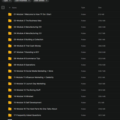Viewport: 120px width, 120px height.
Task: Sort by the Type column header
Action: (83, 7)
